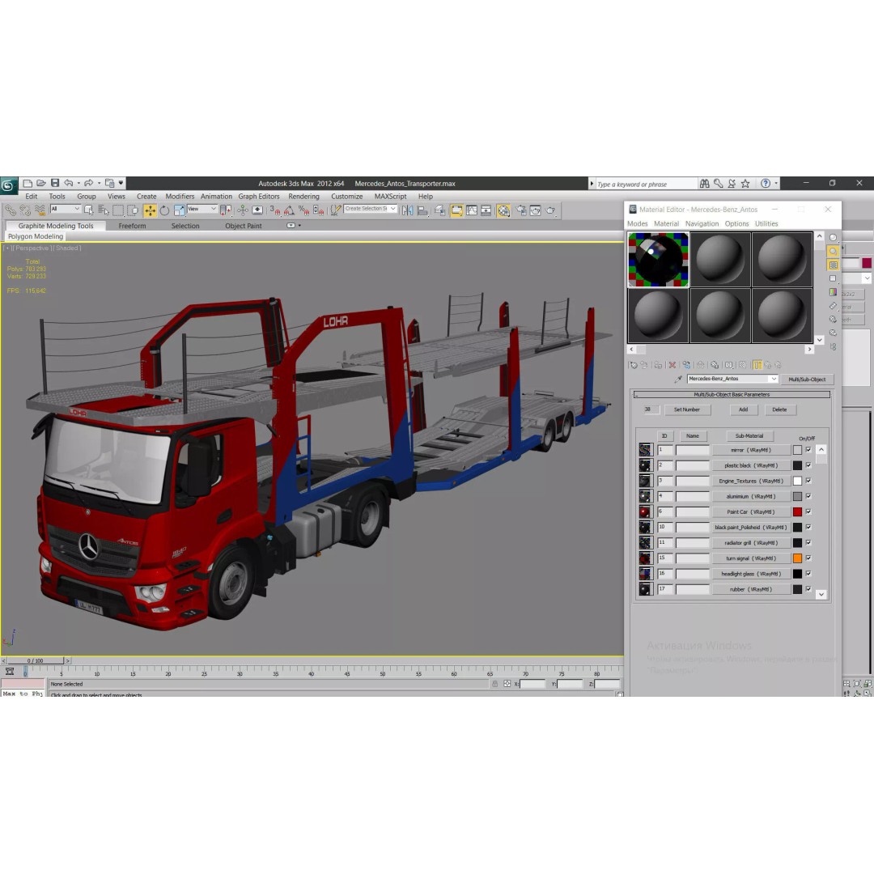Viewport: 874px width, 874px height.
Task: Toggle the Backlight icon in Material Editor
Action: click(833, 252)
